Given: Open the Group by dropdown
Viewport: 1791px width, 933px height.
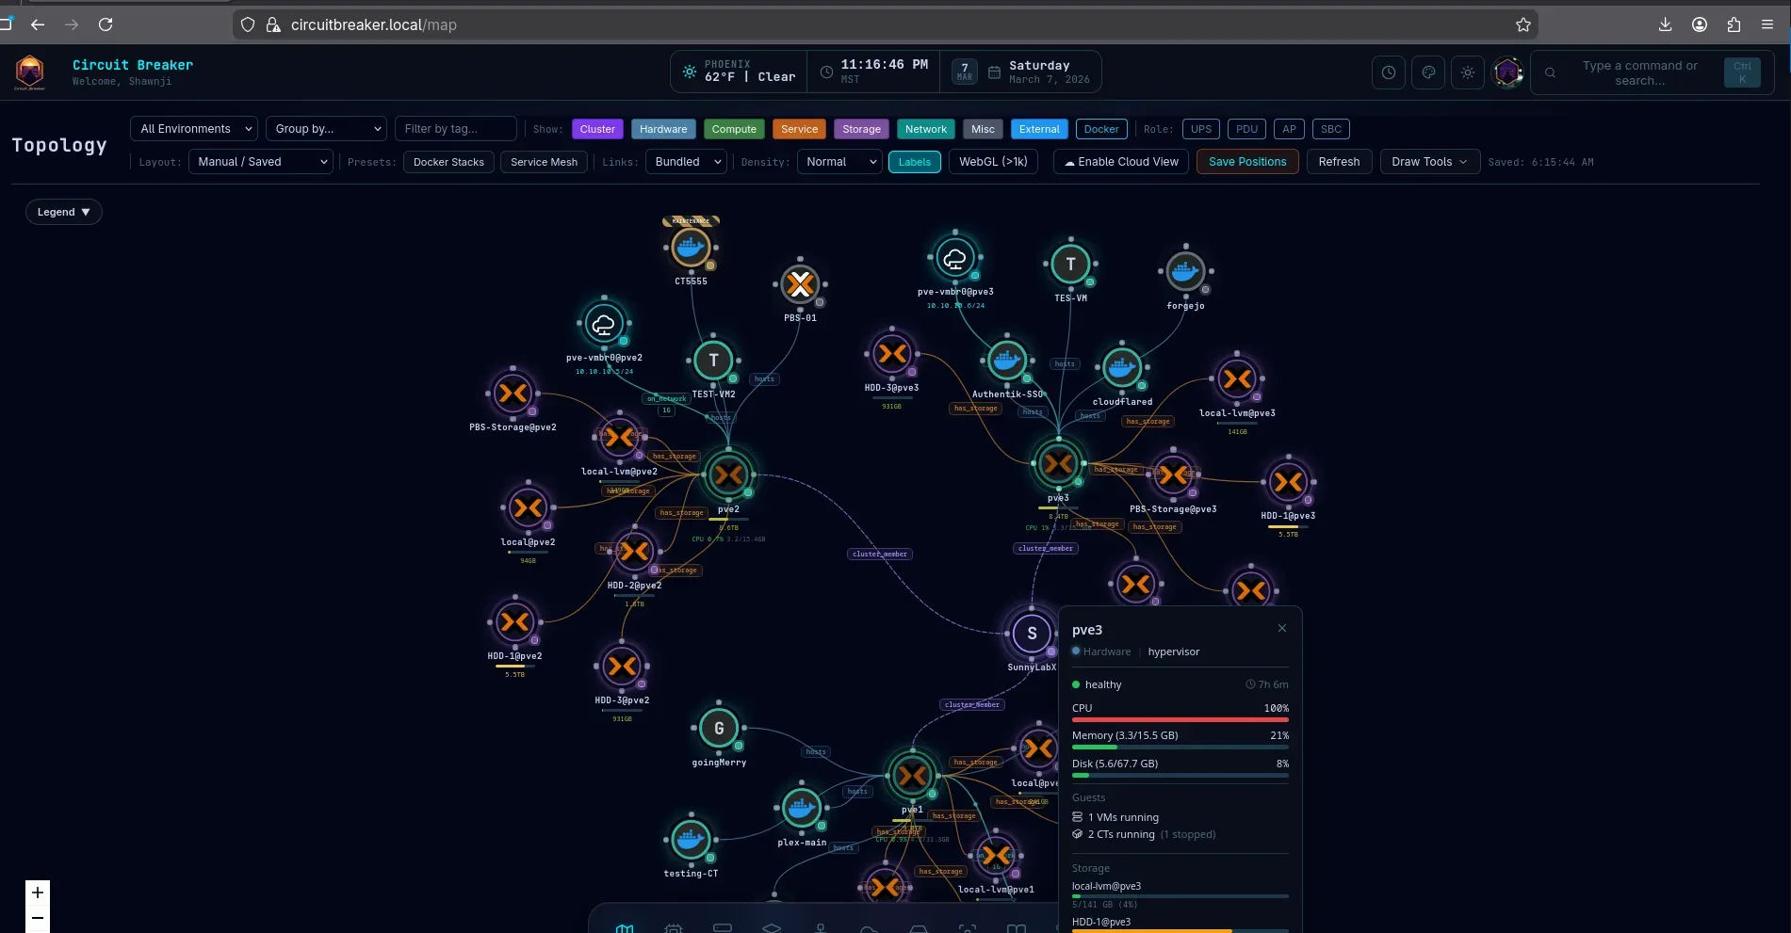Looking at the screenshot, I should pos(327,129).
